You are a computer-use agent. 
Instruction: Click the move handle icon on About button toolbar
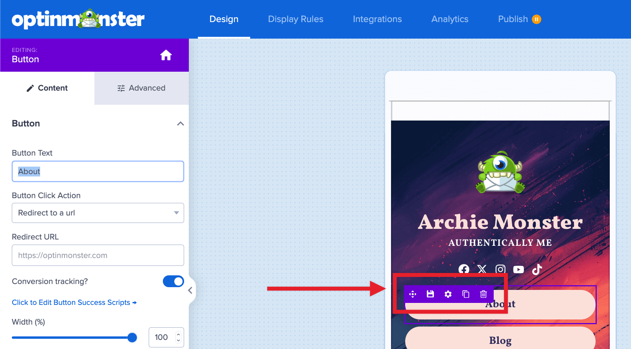[x=413, y=294]
